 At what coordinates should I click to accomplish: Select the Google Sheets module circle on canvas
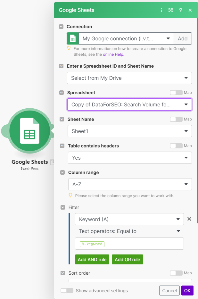pos(30,131)
